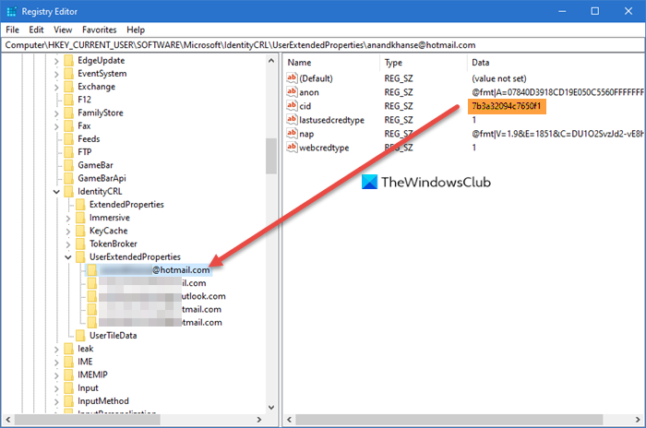Screen dimensions: 646x428
Task: Click the Registry Editor title bar icon
Action: (11, 12)
